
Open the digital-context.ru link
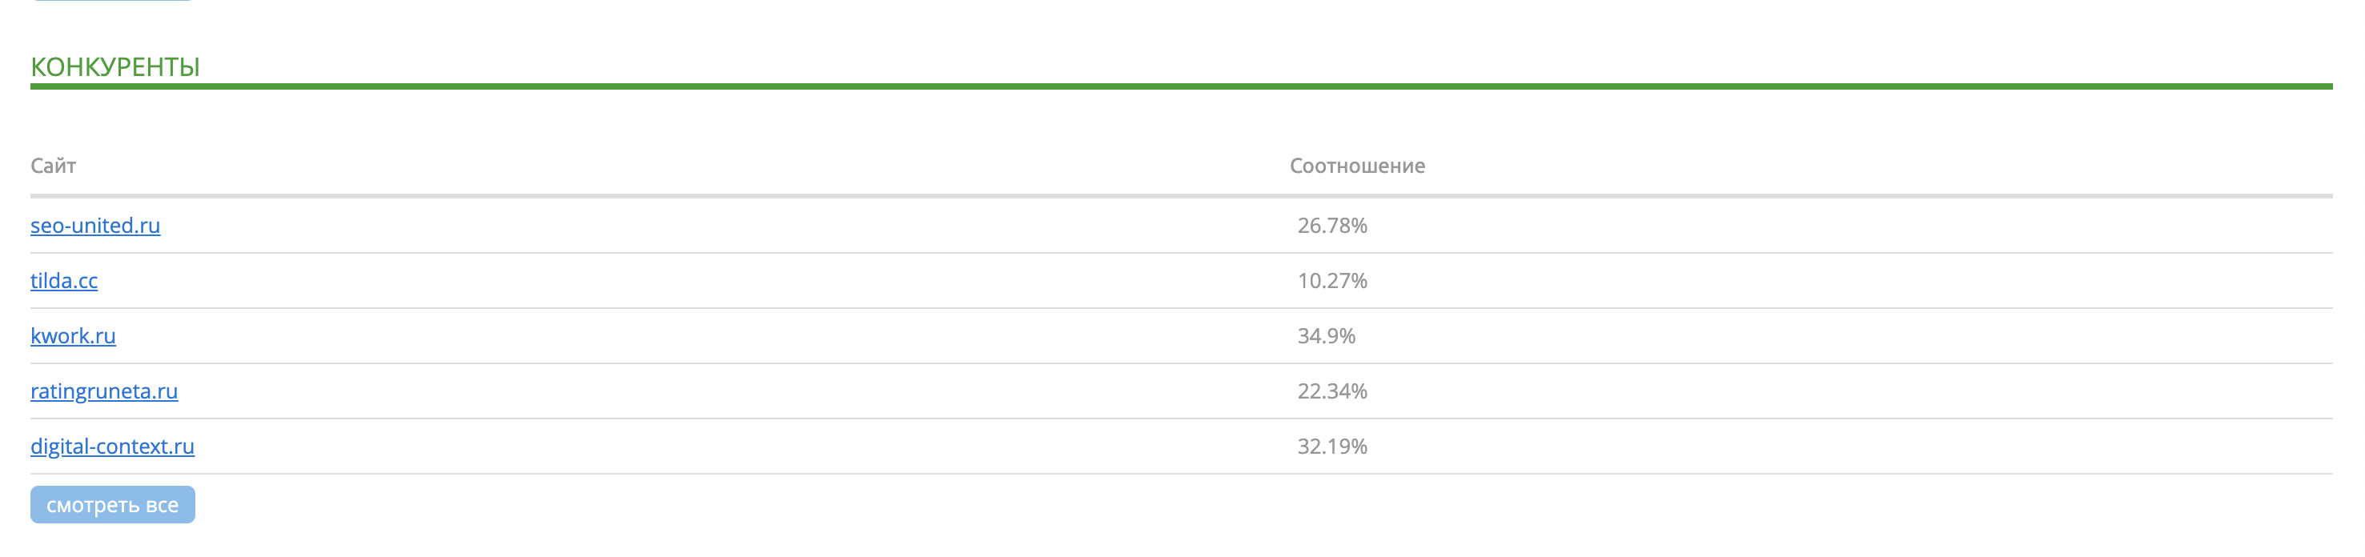pyautogui.click(x=112, y=445)
